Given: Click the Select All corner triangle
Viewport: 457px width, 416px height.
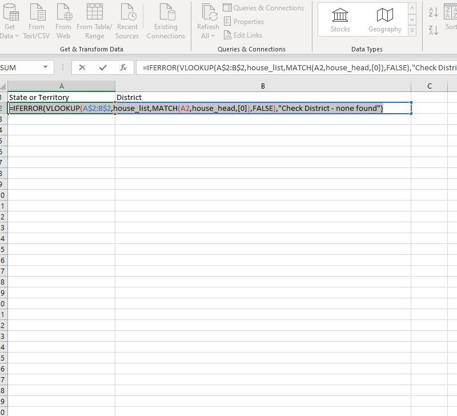Looking at the screenshot, I should coord(3,86).
